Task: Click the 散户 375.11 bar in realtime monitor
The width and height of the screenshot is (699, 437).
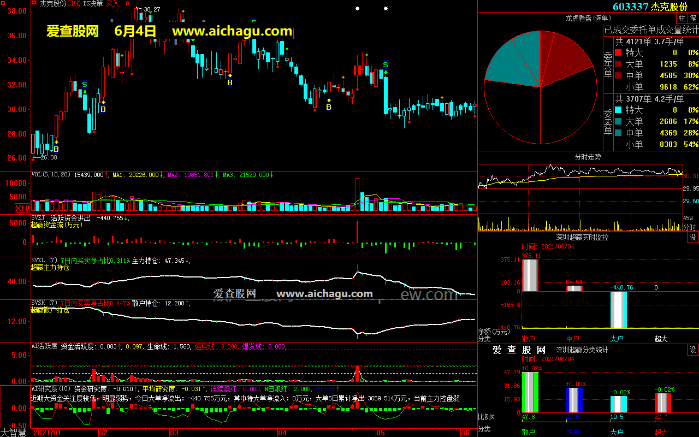Action: click(530, 275)
